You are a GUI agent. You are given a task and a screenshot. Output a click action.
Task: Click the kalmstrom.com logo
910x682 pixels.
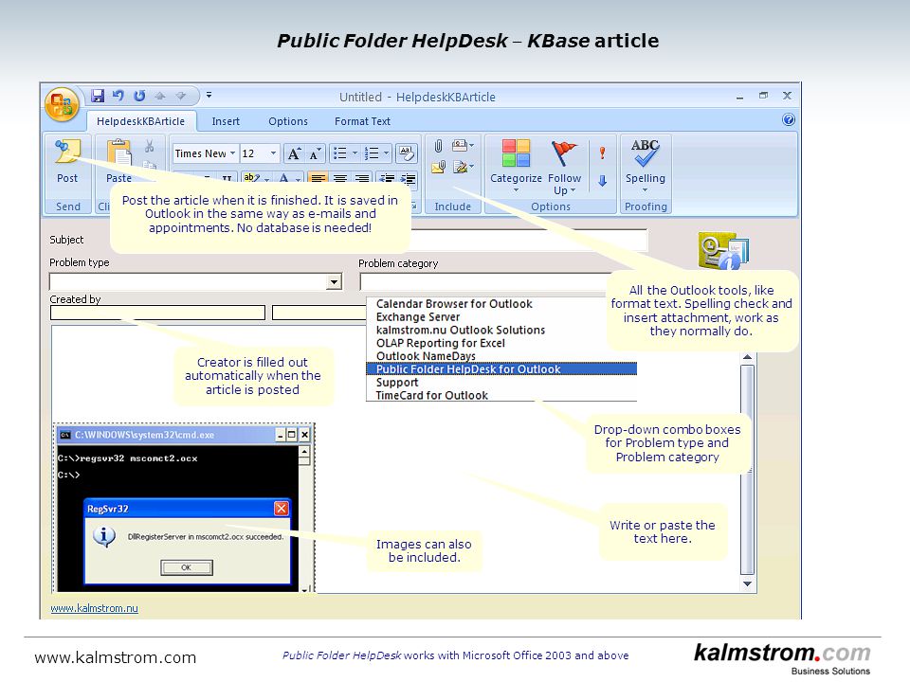pos(782,657)
